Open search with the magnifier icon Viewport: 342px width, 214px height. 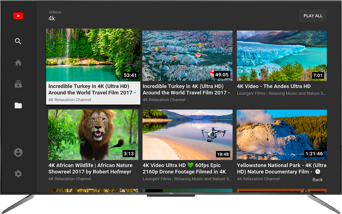tap(18, 41)
